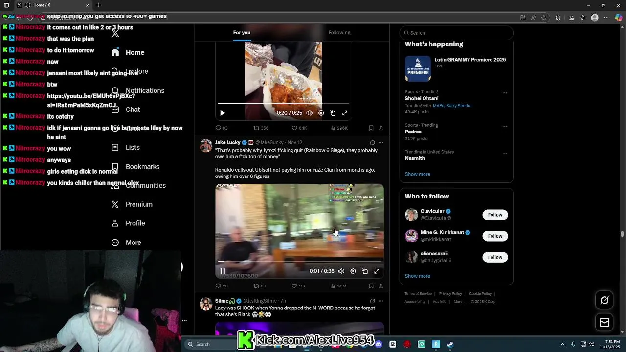Open options for Padres trend

pos(505,126)
